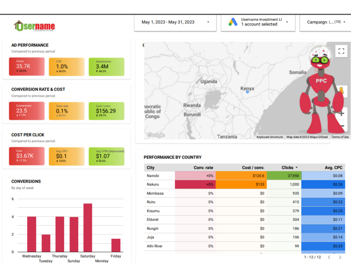Image resolution: width=351 pixels, height=263 pixels.
Task: Select the Avg. CPC $0.1 scorecard
Action: coord(67,156)
